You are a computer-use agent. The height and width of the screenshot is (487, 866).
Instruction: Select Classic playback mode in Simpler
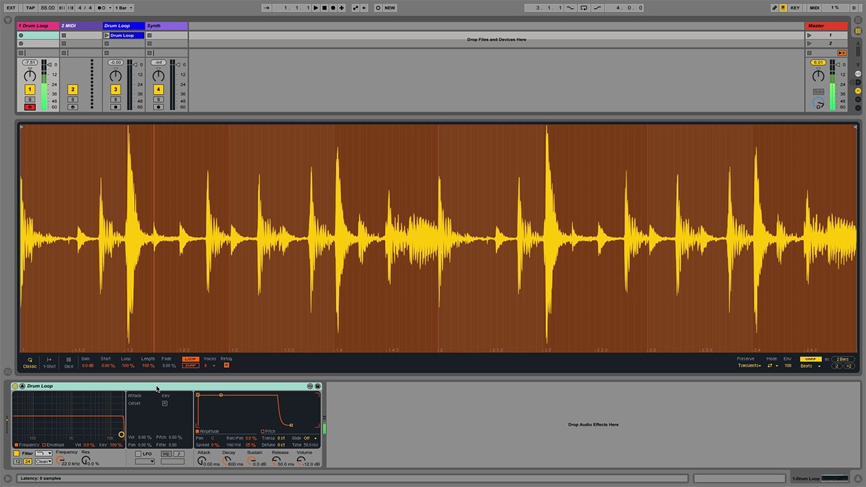[30, 363]
